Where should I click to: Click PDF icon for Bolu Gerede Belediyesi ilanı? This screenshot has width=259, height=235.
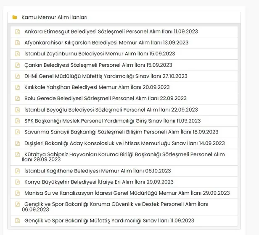(x=18, y=99)
